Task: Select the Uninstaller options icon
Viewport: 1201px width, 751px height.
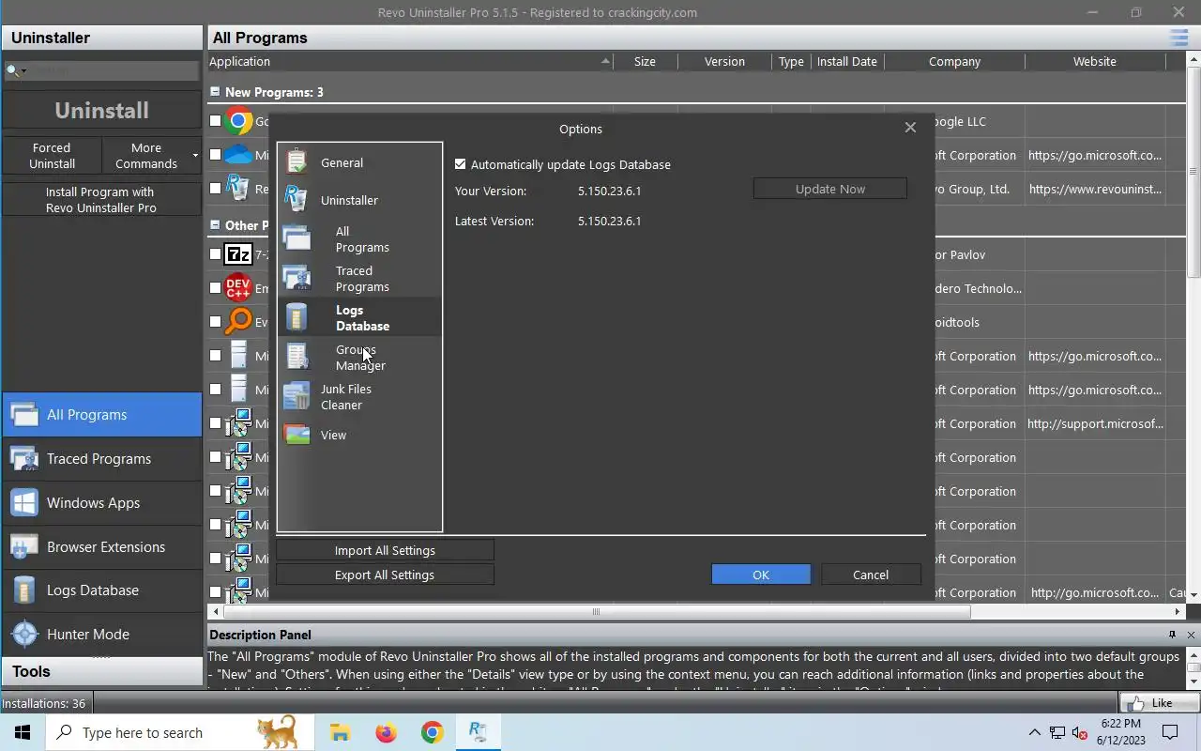Action: click(296, 198)
